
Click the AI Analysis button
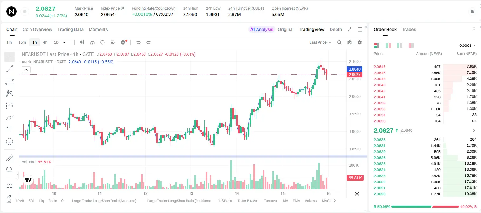[262, 29]
